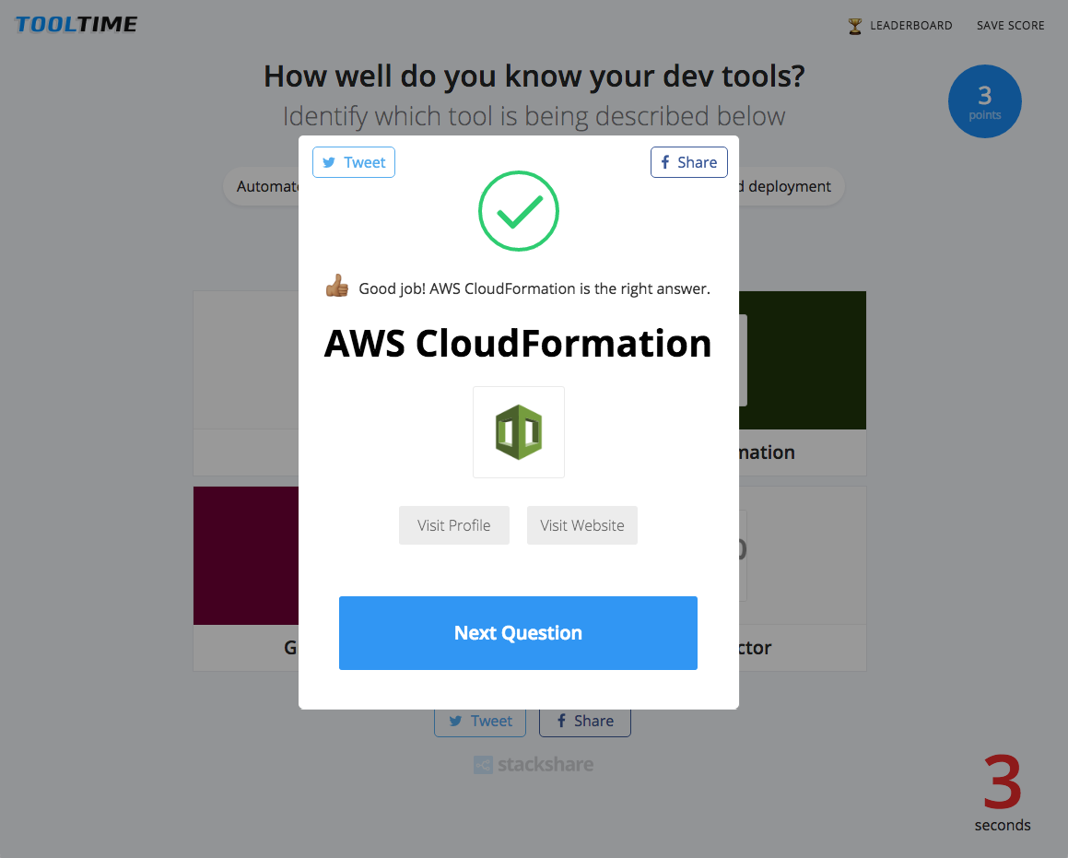Click the 3 seconds countdown timer
Image resolution: width=1068 pixels, height=858 pixels.
[1003, 794]
